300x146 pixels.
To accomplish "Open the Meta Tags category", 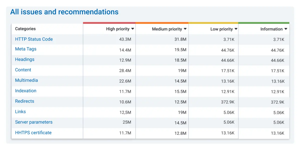I will pos(26,49).
